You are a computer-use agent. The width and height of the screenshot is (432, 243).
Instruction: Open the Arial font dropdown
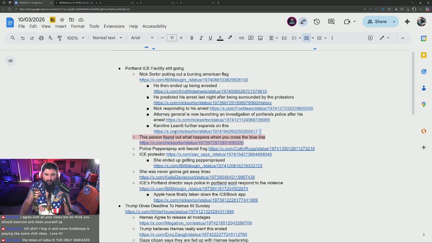tap(142, 38)
